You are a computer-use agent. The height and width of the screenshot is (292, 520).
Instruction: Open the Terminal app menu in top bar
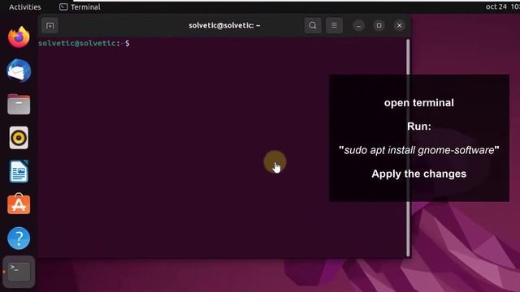pyautogui.click(x=80, y=7)
